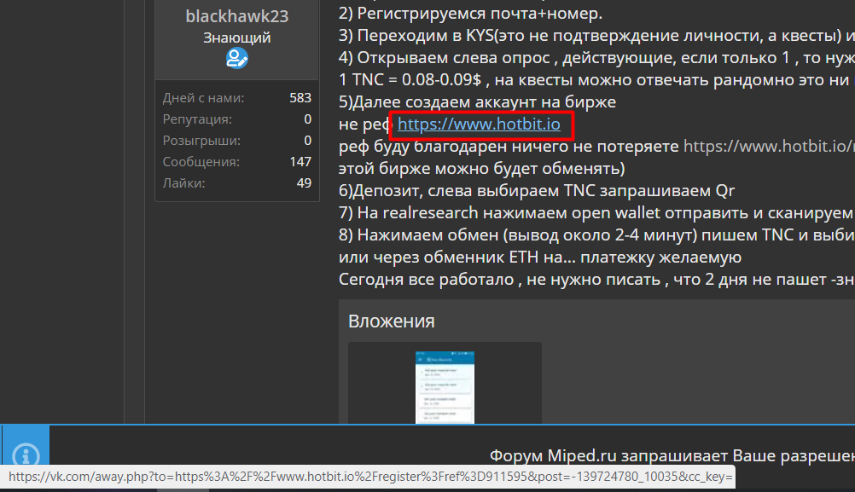Click the thread-starter badge icon under Знающий
Viewport: 855px width, 492px height.
(x=237, y=58)
